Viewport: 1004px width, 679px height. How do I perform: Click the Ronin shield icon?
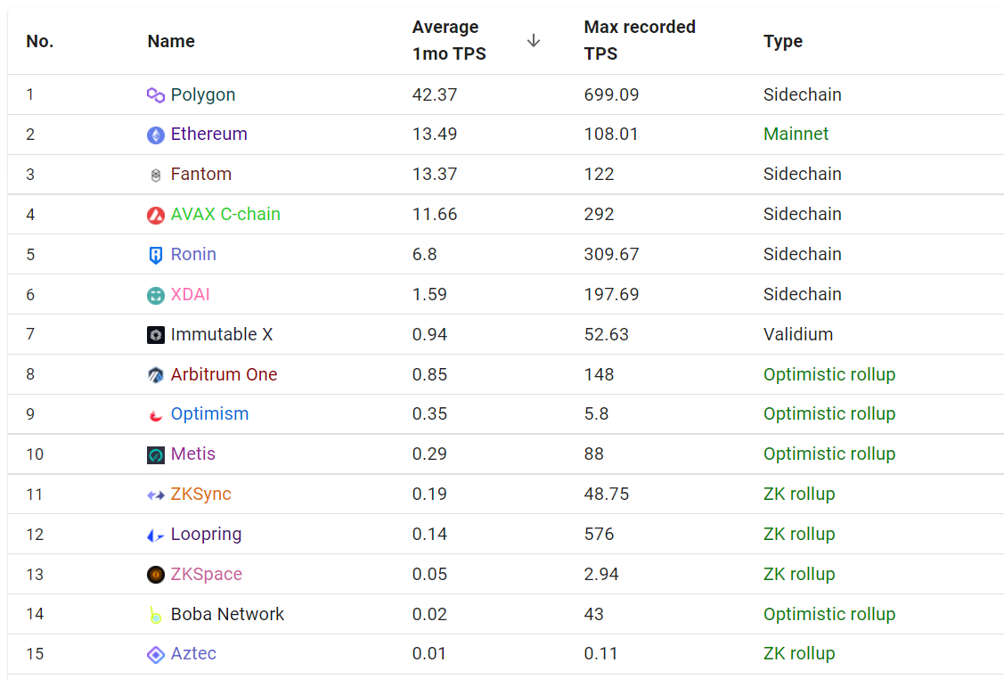156,255
